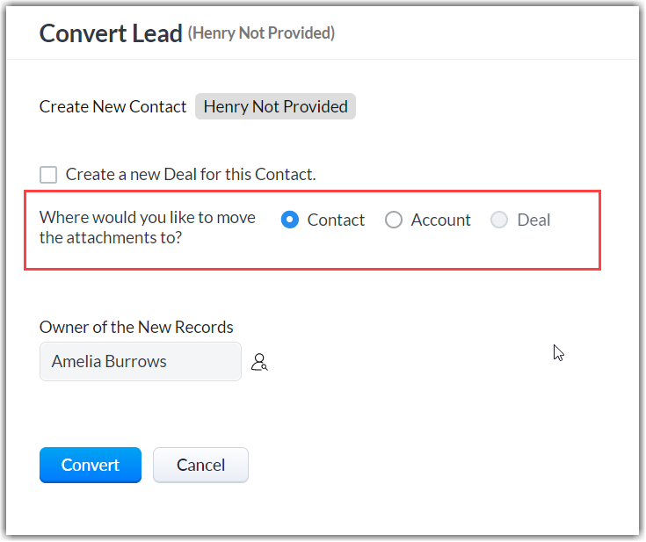Screen dimensions: 646x542
Task: Click the Cancel button
Action: (200, 465)
